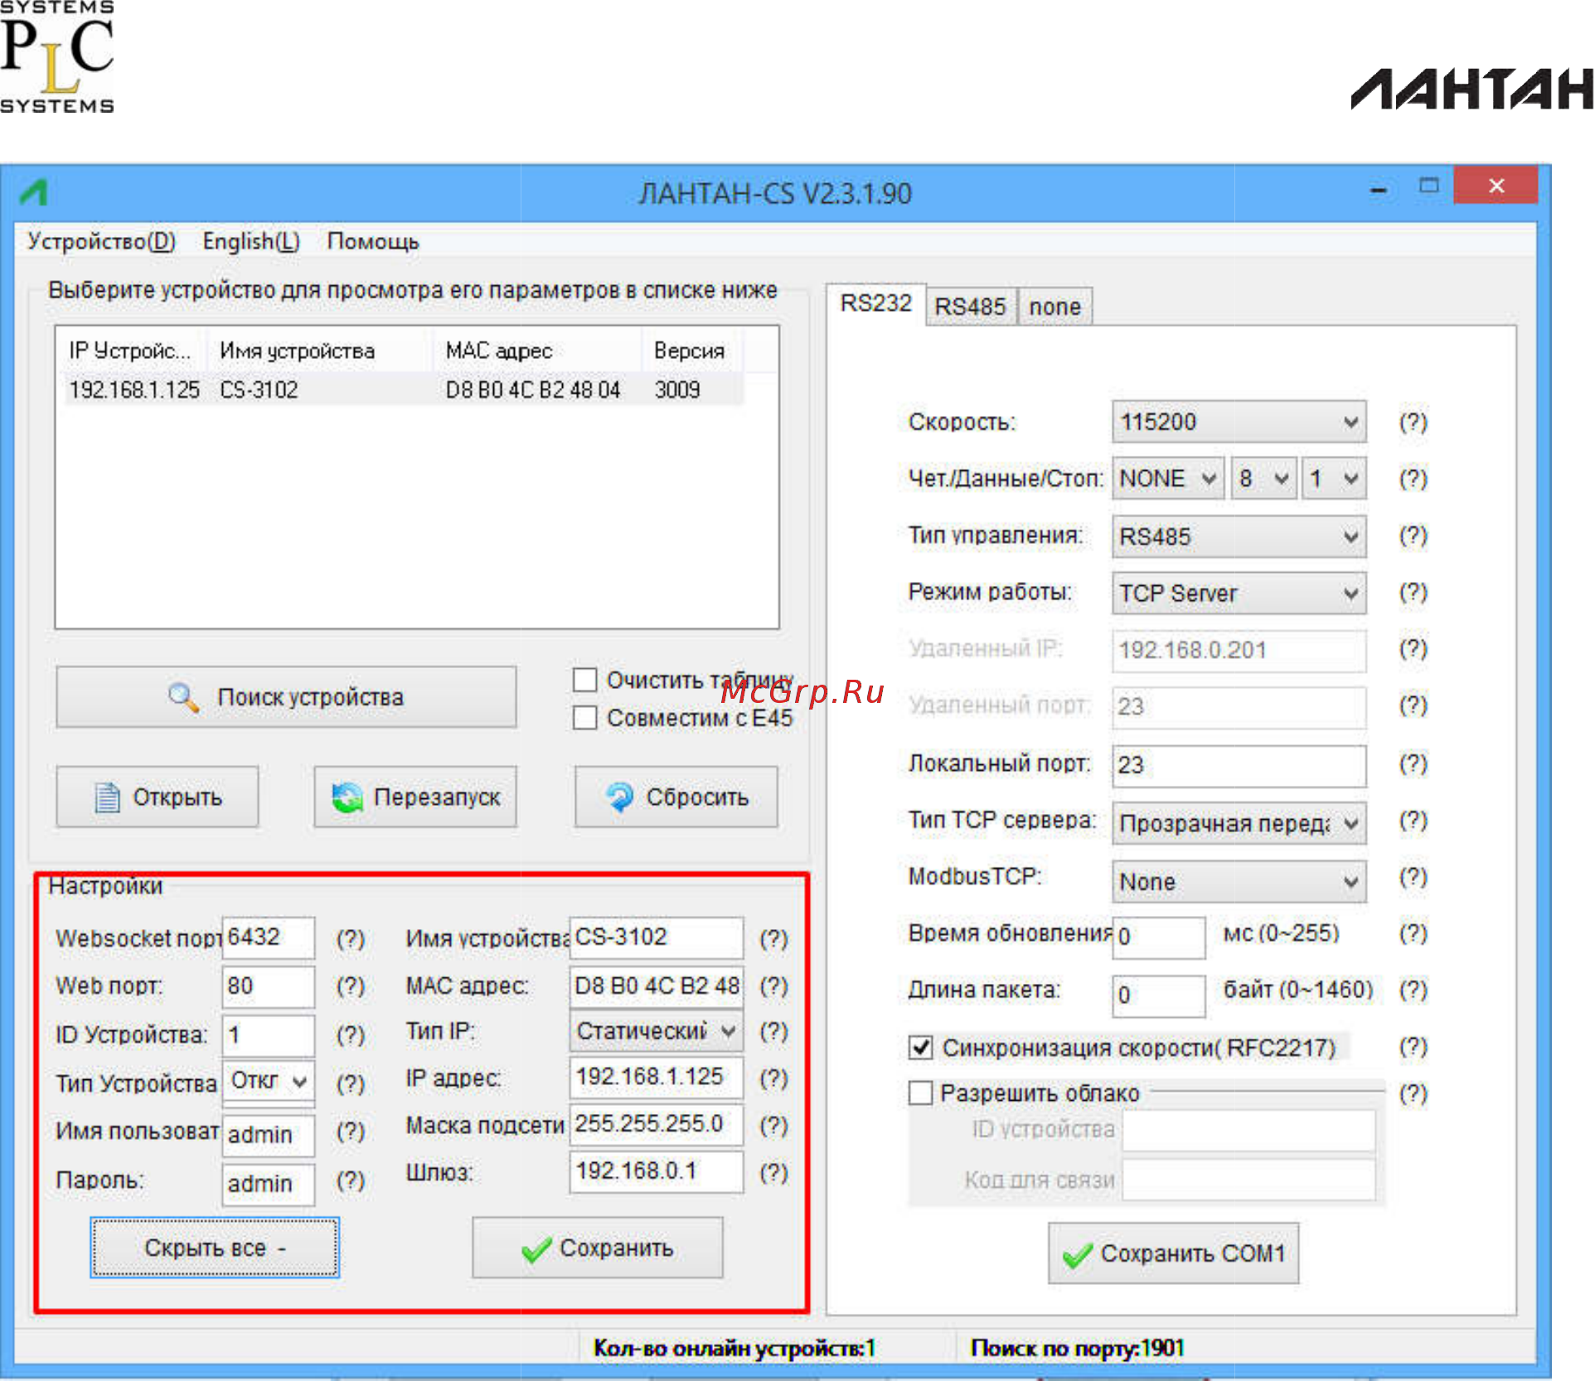The height and width of the screenshot is (1381, 1595).
Task: Show help (?) for ModbusTCP
Action: pyautogui.click(x=1413, y=878)
